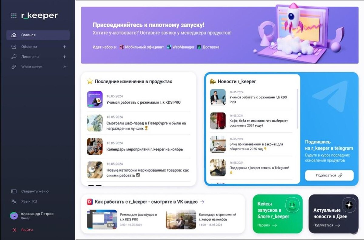
Task: Click the r_k badge on green blog card
Action: [x=292, y=205]
